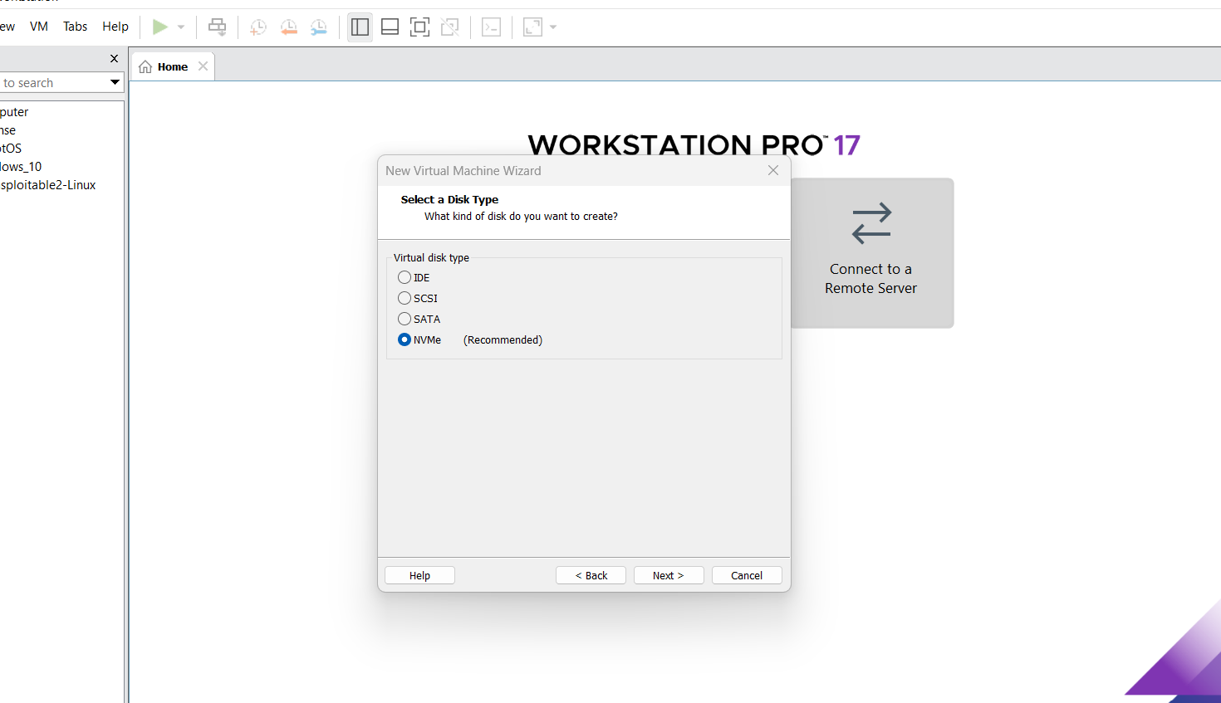Enter full screen mode icon
The height and width of the screenshot is (703, 1221).
(420, 27)
